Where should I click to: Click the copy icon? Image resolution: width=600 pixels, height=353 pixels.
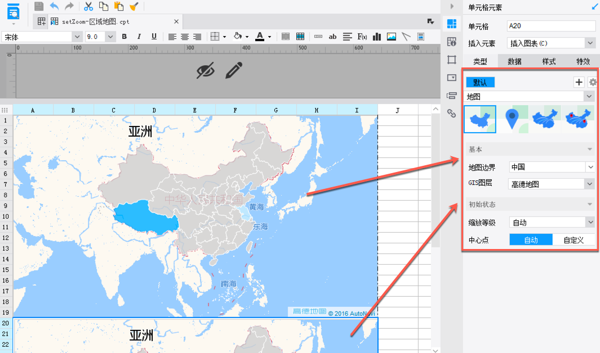104,6
